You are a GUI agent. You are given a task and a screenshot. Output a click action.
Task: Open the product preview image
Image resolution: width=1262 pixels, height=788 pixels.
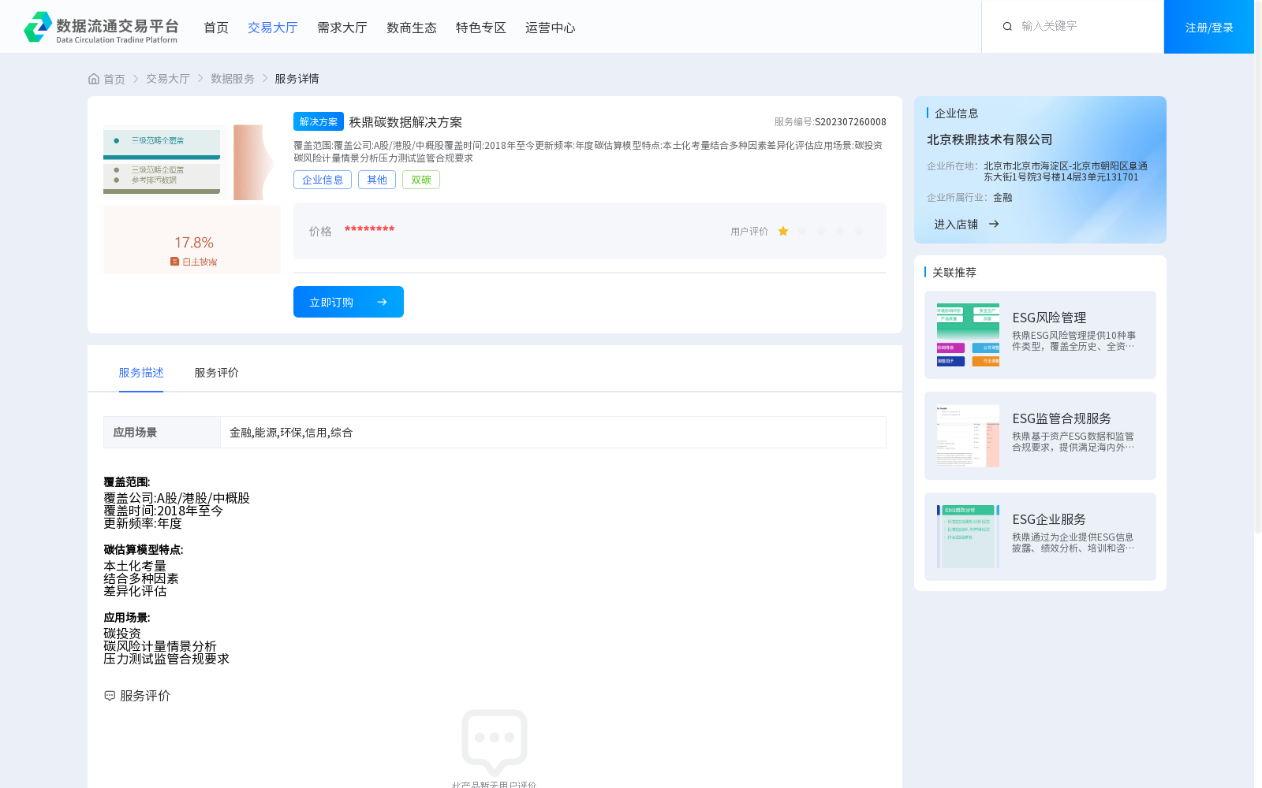(x=192, y=199)
